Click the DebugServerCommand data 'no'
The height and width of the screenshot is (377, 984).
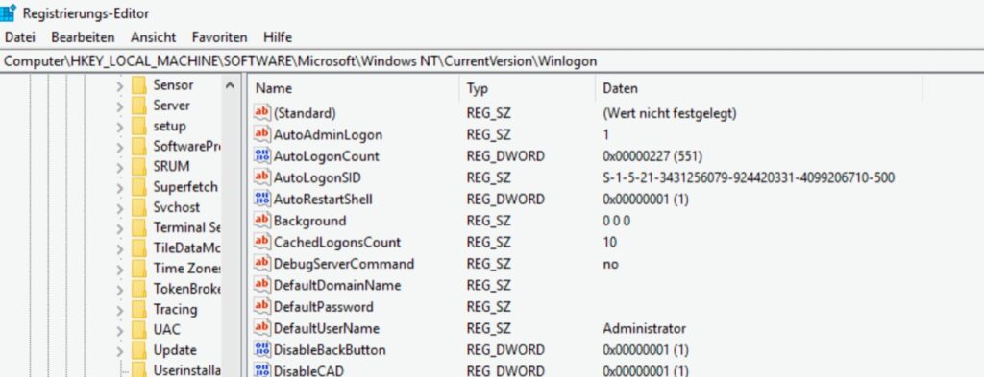click(x=610, y=264)
